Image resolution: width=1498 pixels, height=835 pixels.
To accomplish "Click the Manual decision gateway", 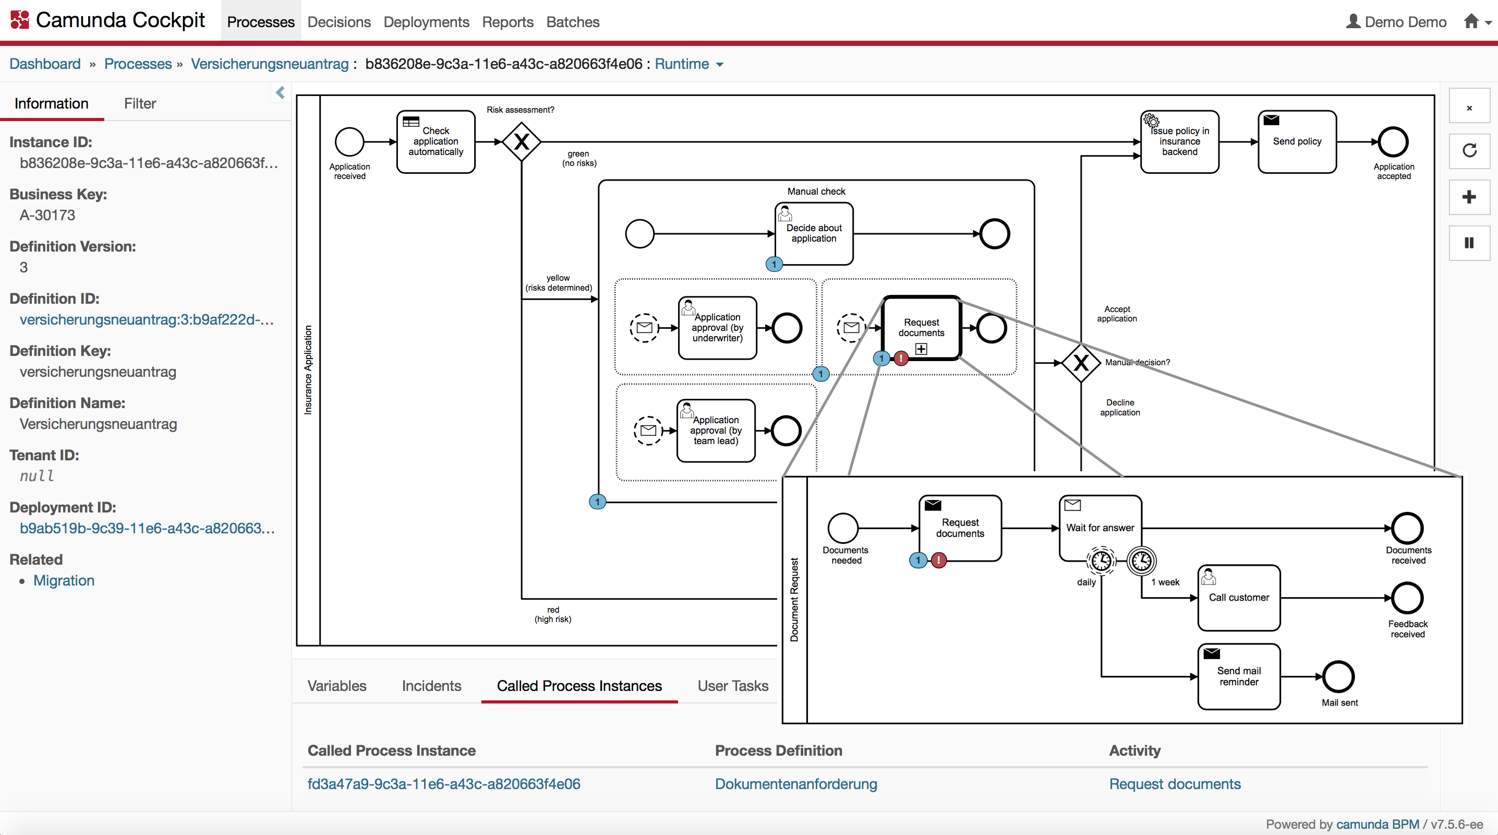I will coord(1080,363).
